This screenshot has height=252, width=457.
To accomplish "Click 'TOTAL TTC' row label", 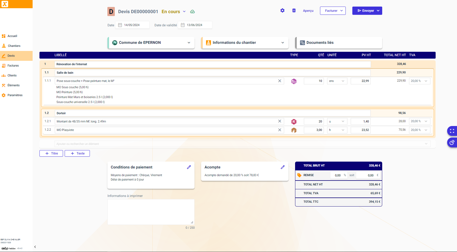I will pos(311,202).
